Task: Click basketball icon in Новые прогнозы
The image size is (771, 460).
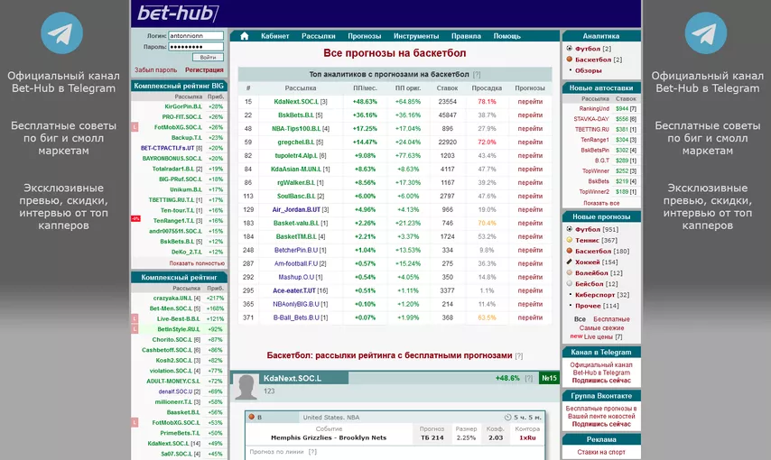Action: click(x=570, y=251)
